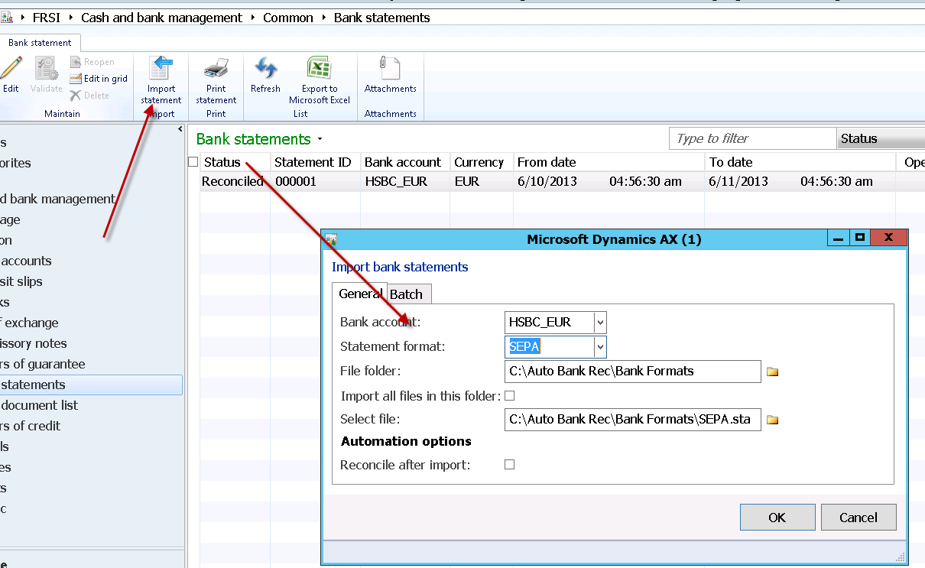Open the Bank account dropdown
This screenshot has width=925, height=568.
[x=600, y=323]
